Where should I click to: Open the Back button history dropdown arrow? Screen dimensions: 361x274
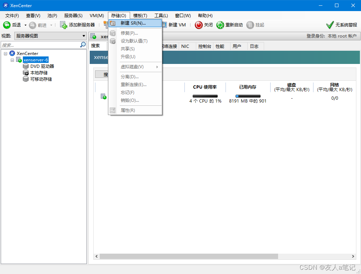[x=25, y=25]
